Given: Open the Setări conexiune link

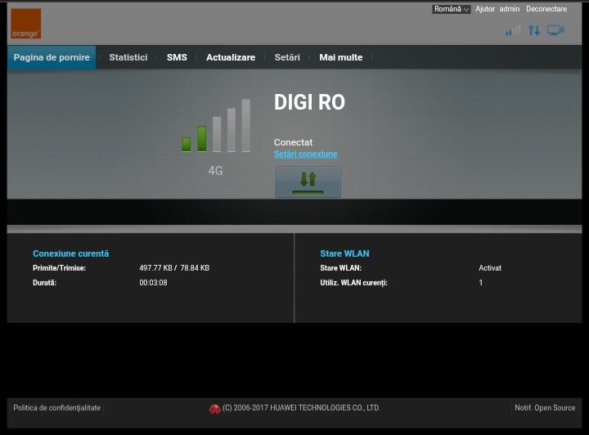Looking at the screenshot, I should (306, 154).
